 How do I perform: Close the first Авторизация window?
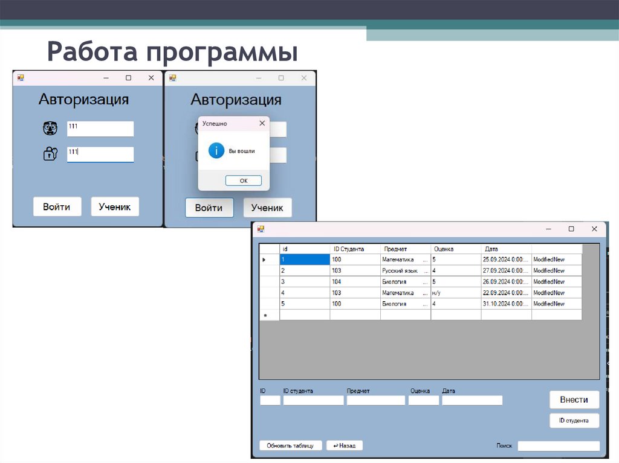pyautogui.click(x=151, y=78)
